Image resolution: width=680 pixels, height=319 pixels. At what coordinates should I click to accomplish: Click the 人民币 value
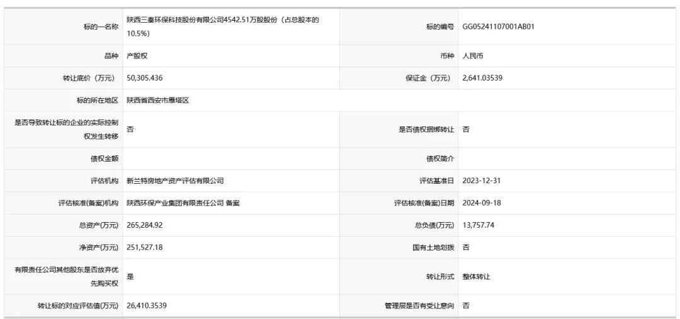click(473, 56)
